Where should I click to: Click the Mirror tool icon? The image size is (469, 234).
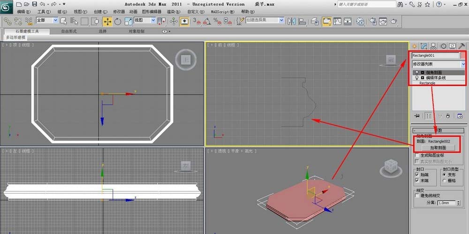(x=291, y=21)
